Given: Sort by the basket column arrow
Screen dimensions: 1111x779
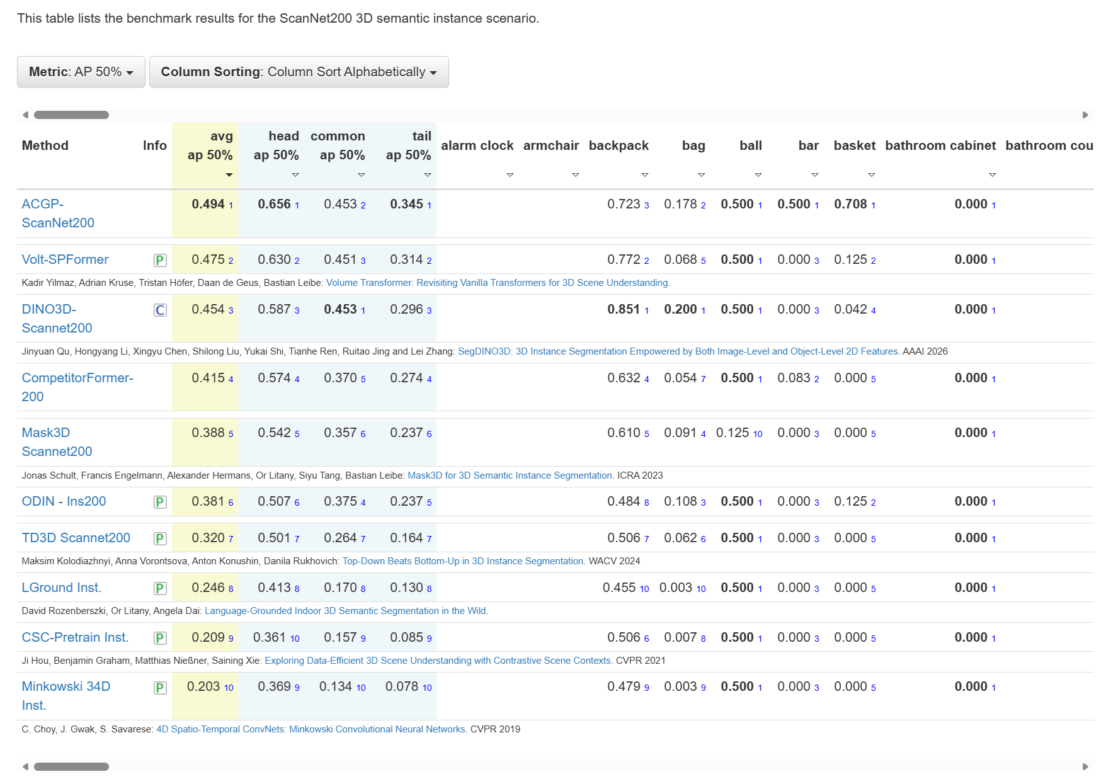Looking at the screenshot, I should click(x=872, y=174).
